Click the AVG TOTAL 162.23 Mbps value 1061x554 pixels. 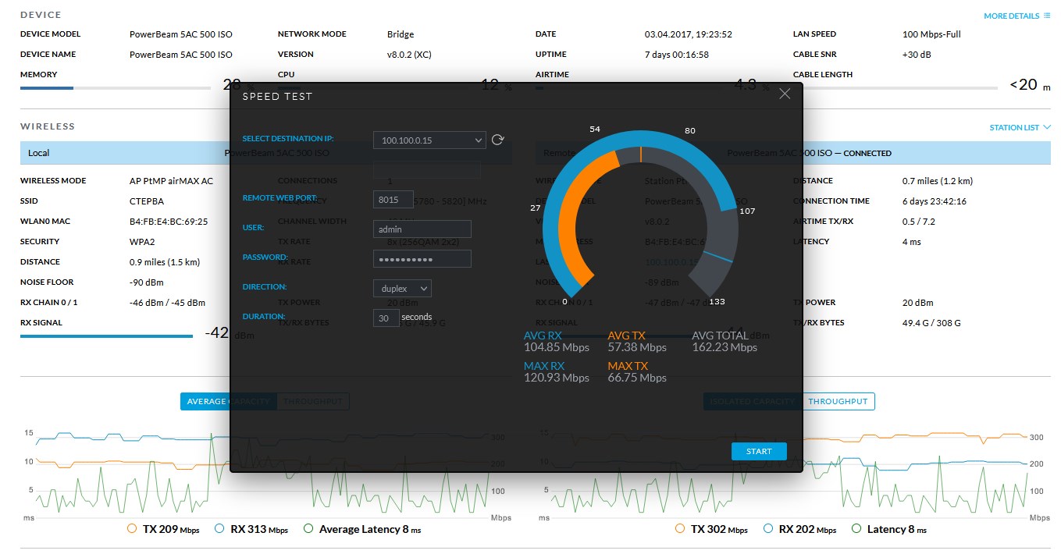pyautogui.click(x=725, y=347)
